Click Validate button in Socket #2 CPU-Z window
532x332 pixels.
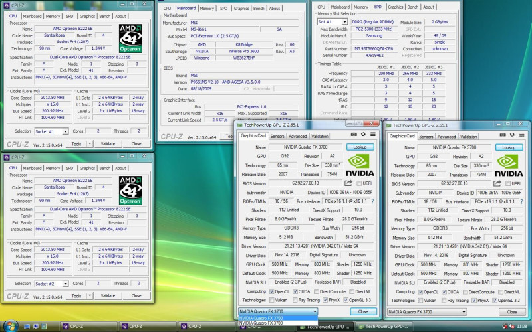tap(108, 295)
